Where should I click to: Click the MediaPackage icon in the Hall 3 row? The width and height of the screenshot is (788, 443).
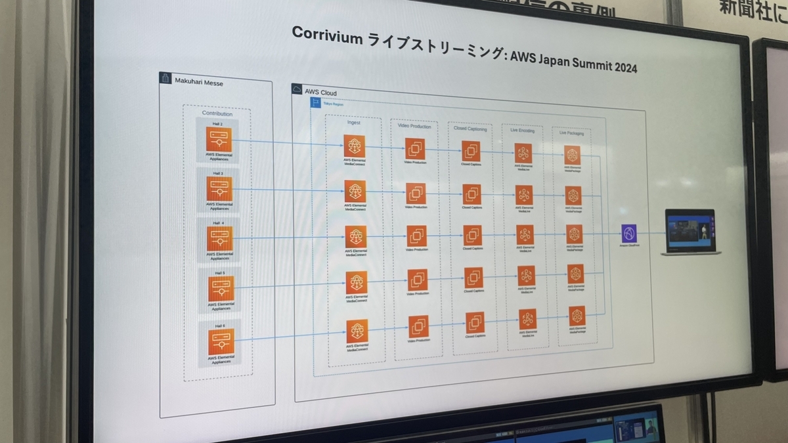click(573, 195)
